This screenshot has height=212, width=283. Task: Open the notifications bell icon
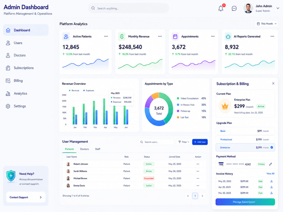[221, 8]
